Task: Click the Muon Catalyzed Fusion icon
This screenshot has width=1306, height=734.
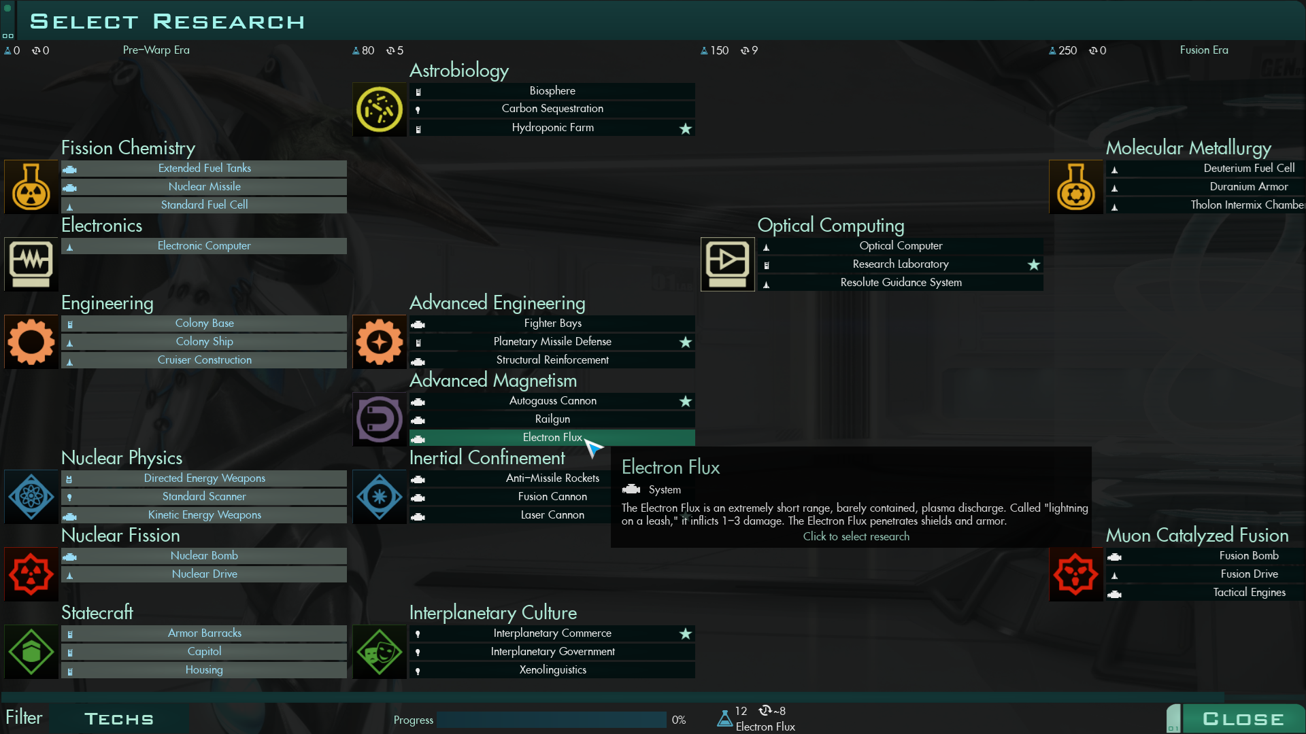Action: (1076, 574)
